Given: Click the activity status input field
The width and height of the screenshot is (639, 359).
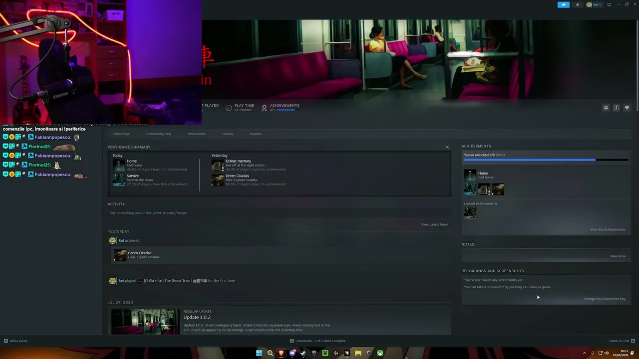Looking at the screenshot, I should point(279,213).
